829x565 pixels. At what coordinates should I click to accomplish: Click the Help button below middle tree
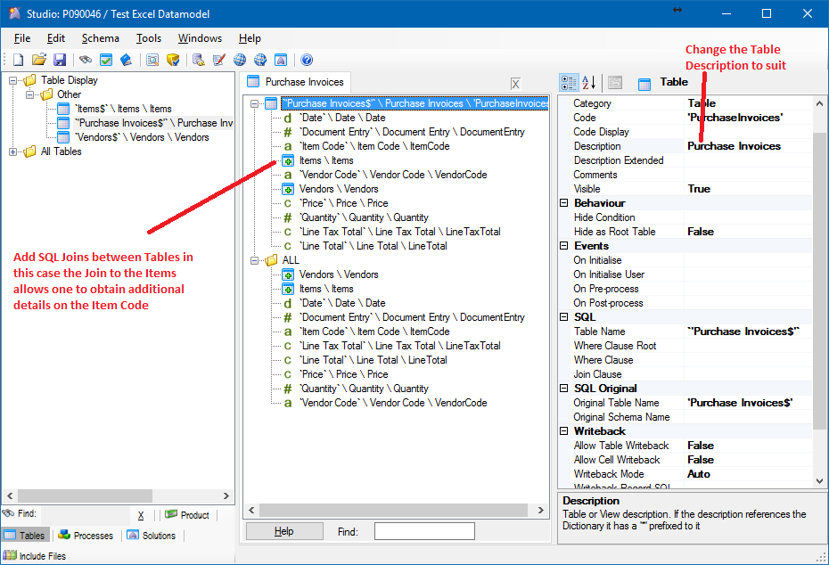(284, 531)
